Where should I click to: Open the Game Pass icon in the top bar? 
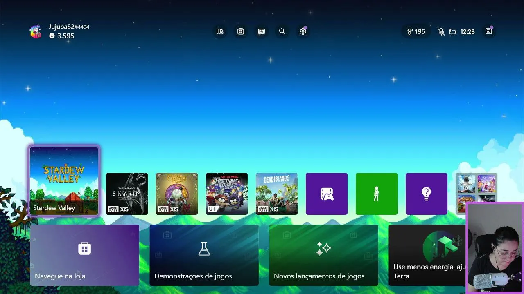pos(262,31)
